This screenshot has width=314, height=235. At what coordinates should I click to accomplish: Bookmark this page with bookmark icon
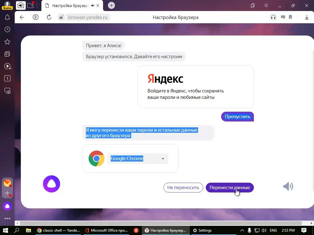click(x=290, y=17)
